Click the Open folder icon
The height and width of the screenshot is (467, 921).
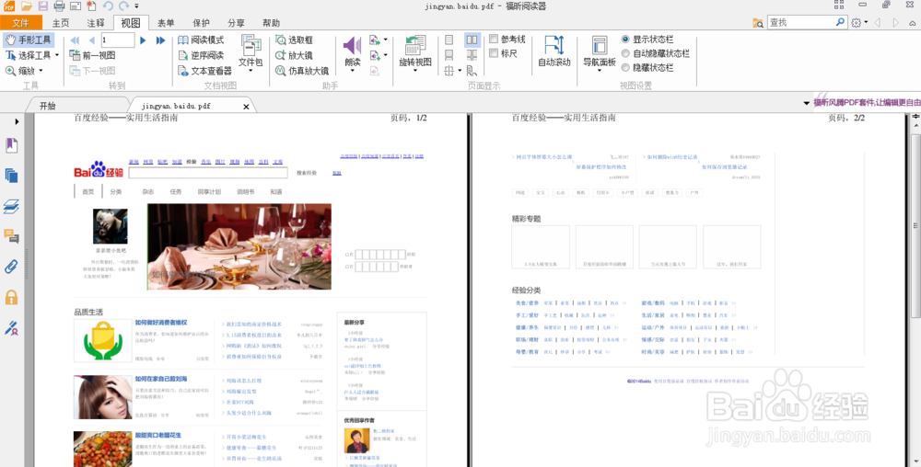click(x=26, y=6)
